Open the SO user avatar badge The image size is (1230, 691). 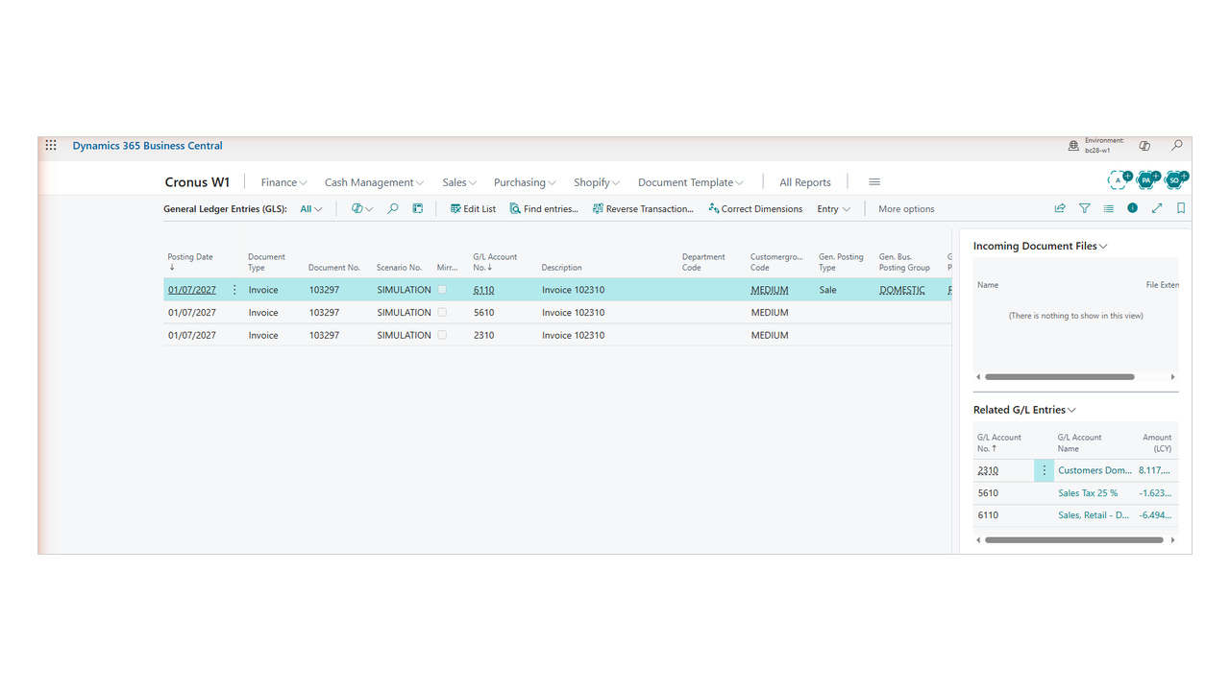tap(1175, 179)
